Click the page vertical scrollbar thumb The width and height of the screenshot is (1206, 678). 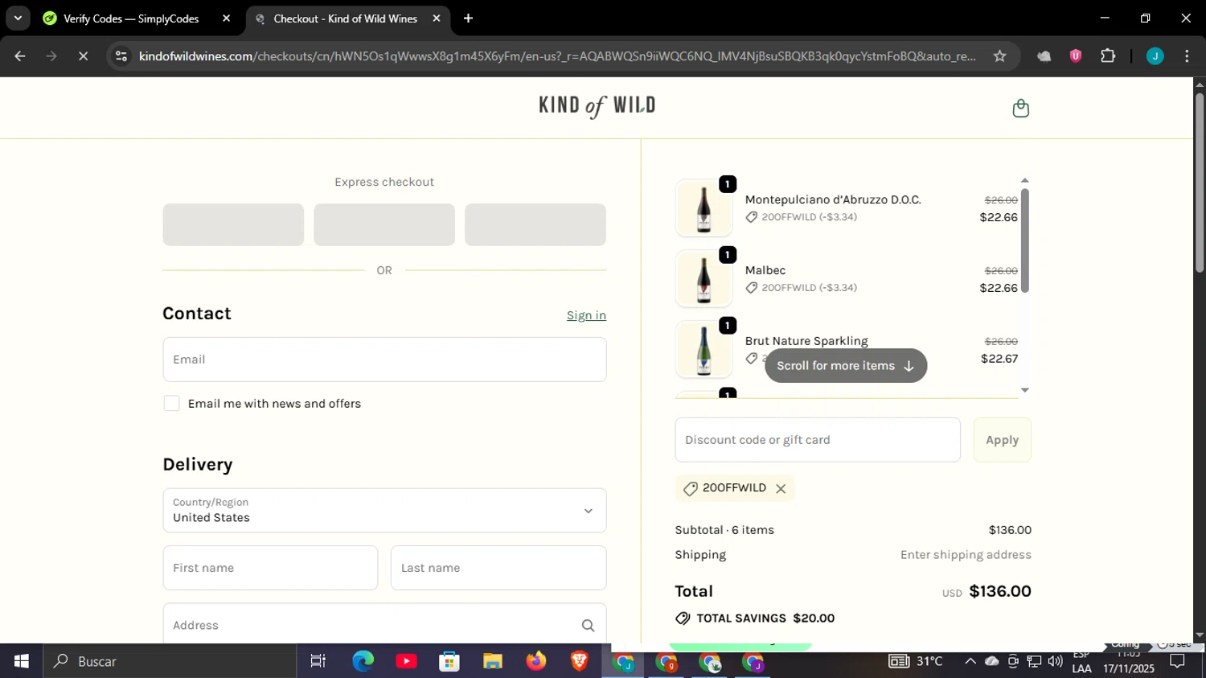pyautogui.click(x=1200, y=183)
